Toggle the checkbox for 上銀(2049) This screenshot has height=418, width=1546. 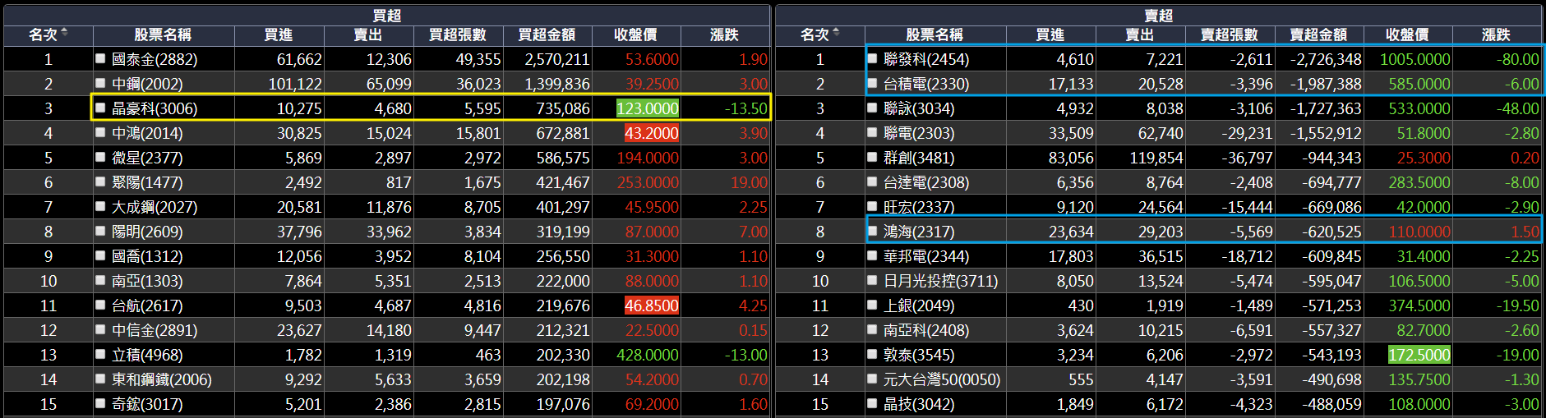click(872, 305)
